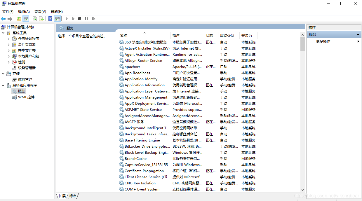The width and height of the screenshot is (362, 201).
Task: Click the Pause service toolbar icon
Action: [86, 19]
